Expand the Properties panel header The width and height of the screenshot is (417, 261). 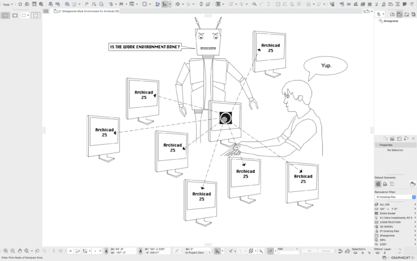coord(395,145)
